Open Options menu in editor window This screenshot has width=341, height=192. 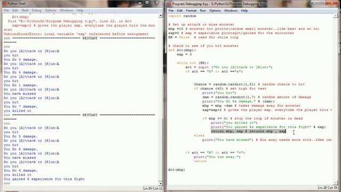tap(215, 11)
